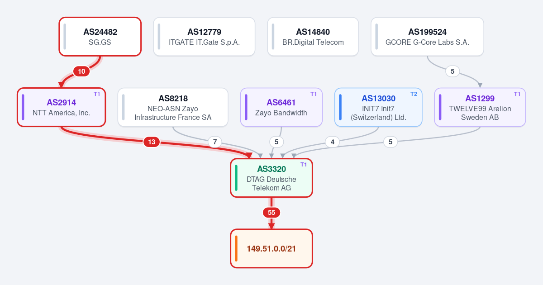Click the red edge badge labeled 10
Screen dimensions: 543x285
click(81, 71)
